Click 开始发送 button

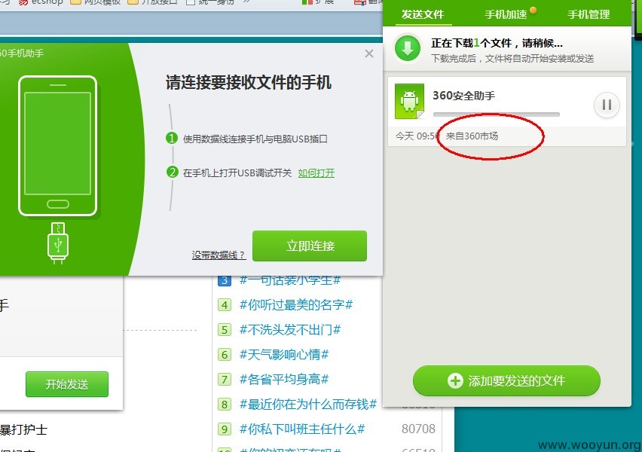[x=67, y=384]
